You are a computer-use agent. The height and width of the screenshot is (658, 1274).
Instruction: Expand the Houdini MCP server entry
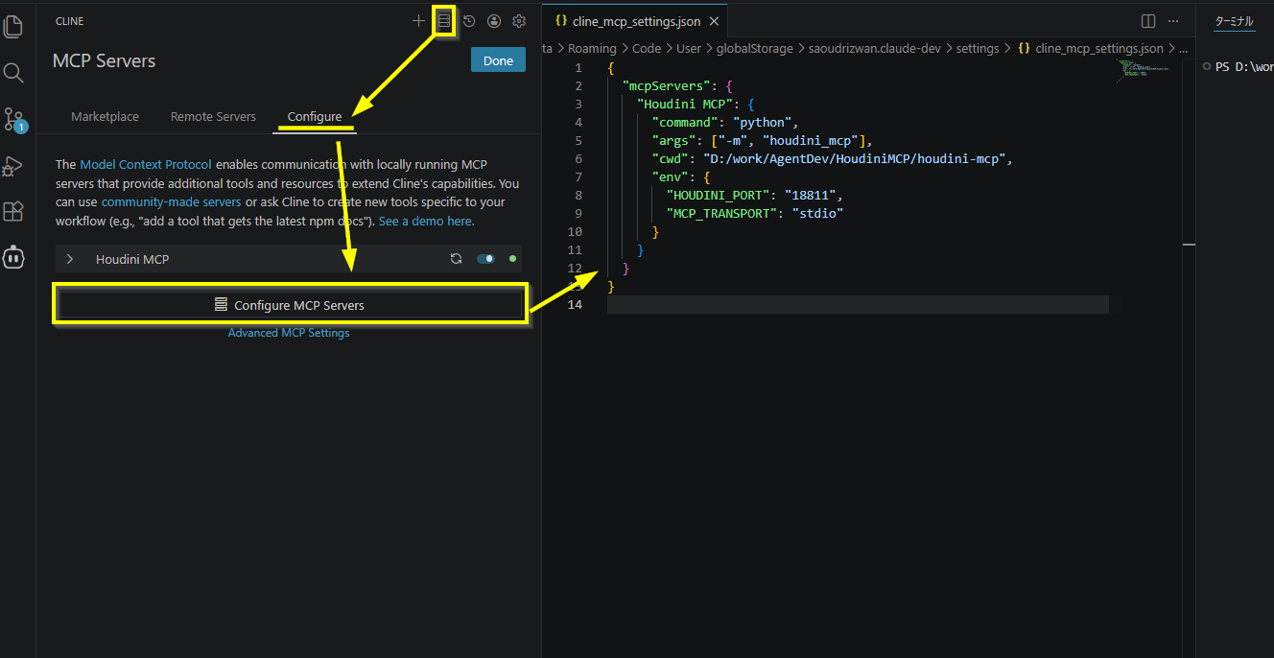pos(70,259)
